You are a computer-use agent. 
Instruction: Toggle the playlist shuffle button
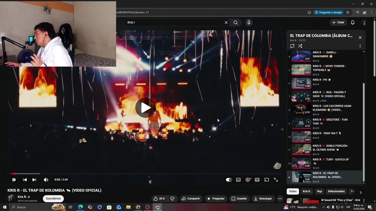pos(300,46)
